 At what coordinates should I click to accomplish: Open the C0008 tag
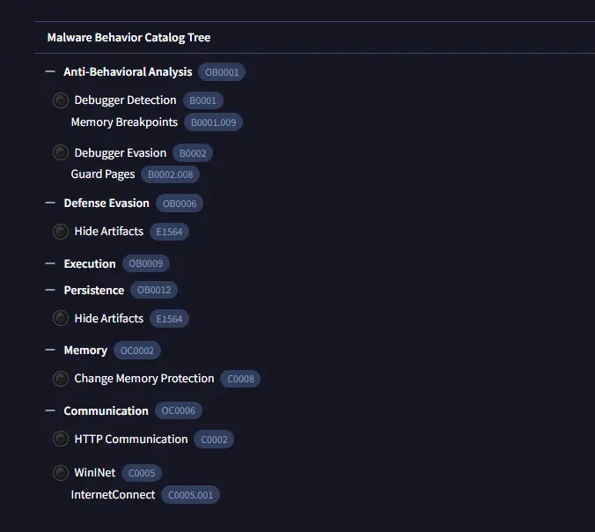(240, 379)
